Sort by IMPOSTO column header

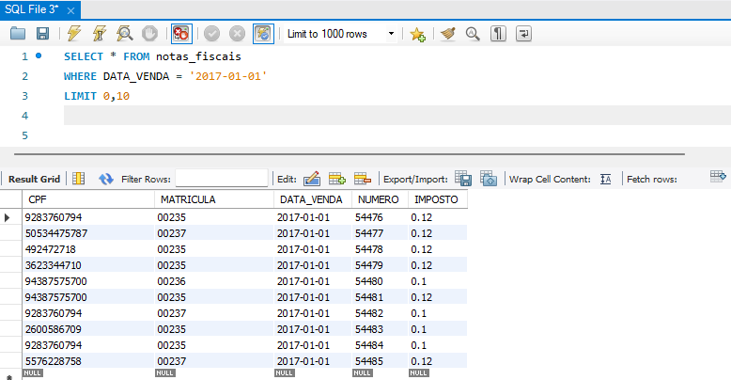click(438, 199)
